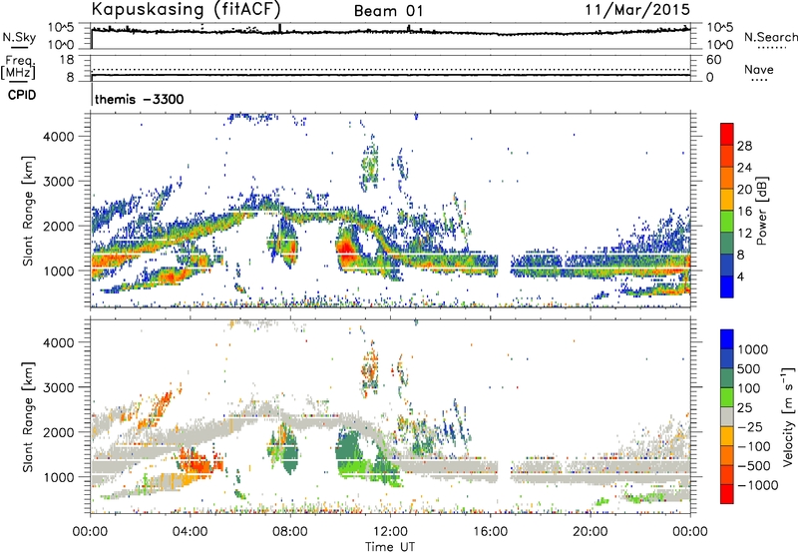798x553 pixels.
Task: Click the 16:00 time axis label
Action: (490, 532)
